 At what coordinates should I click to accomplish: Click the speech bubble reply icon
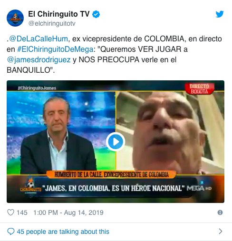[x=11, y=231]
